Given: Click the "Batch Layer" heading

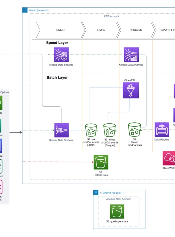Looking at the screenshot, I should [57, 77].
